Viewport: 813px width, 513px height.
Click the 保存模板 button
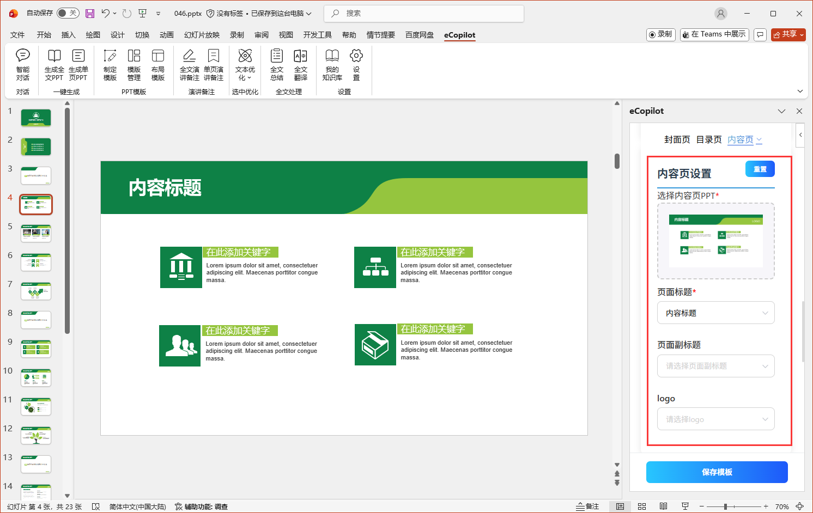pyautogui.click(x=717, y=472)
